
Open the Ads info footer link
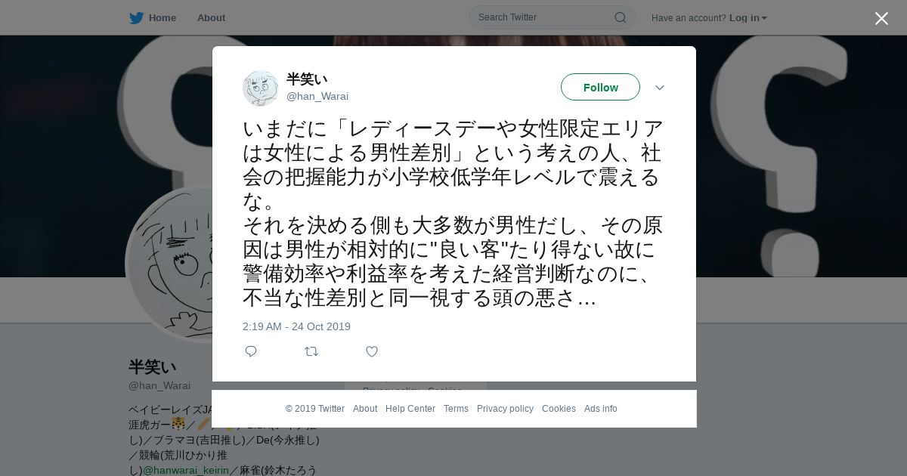(x=601, y=409)
